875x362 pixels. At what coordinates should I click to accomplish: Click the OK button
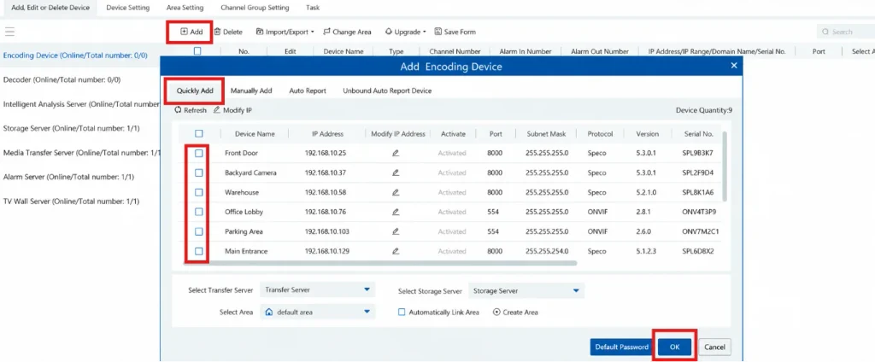click(675, 347)
